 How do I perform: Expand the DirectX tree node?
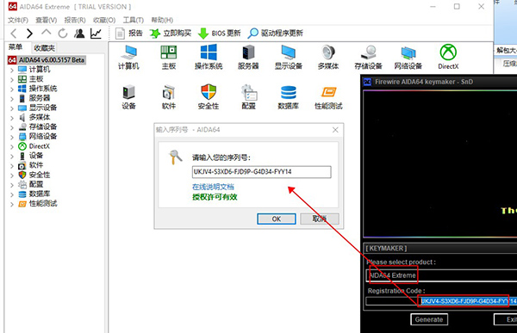click(12, 146)
